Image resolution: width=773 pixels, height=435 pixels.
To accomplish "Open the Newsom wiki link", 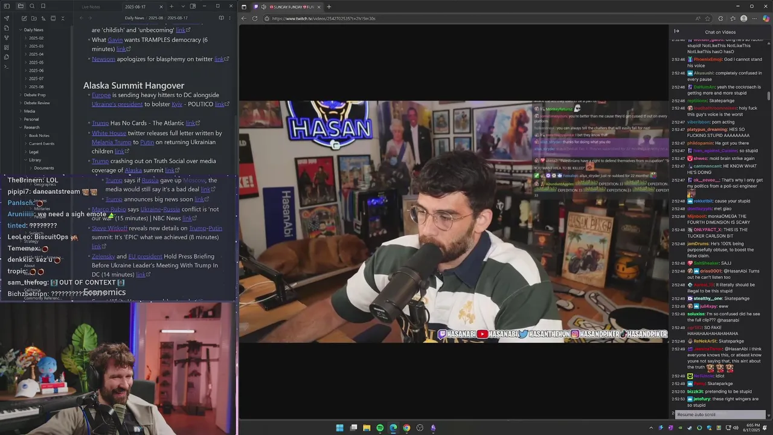I will [x=103, y=59].
